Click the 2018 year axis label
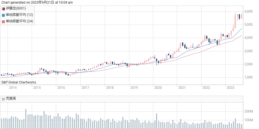 pos(110,88)
